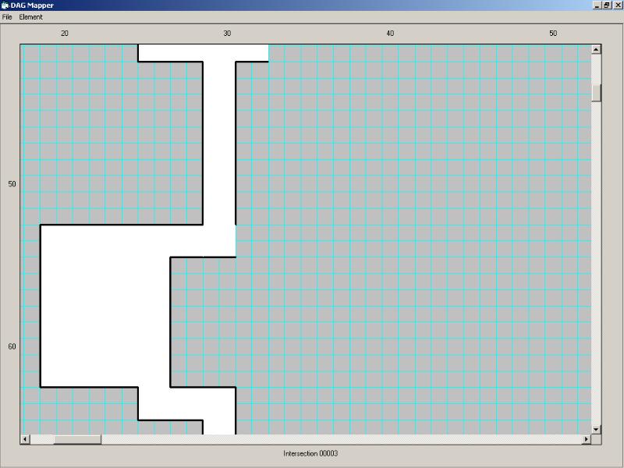624x468 pixels.
Task: Restore the DAG Mapper window size
Action: click(x=607, y=5)
